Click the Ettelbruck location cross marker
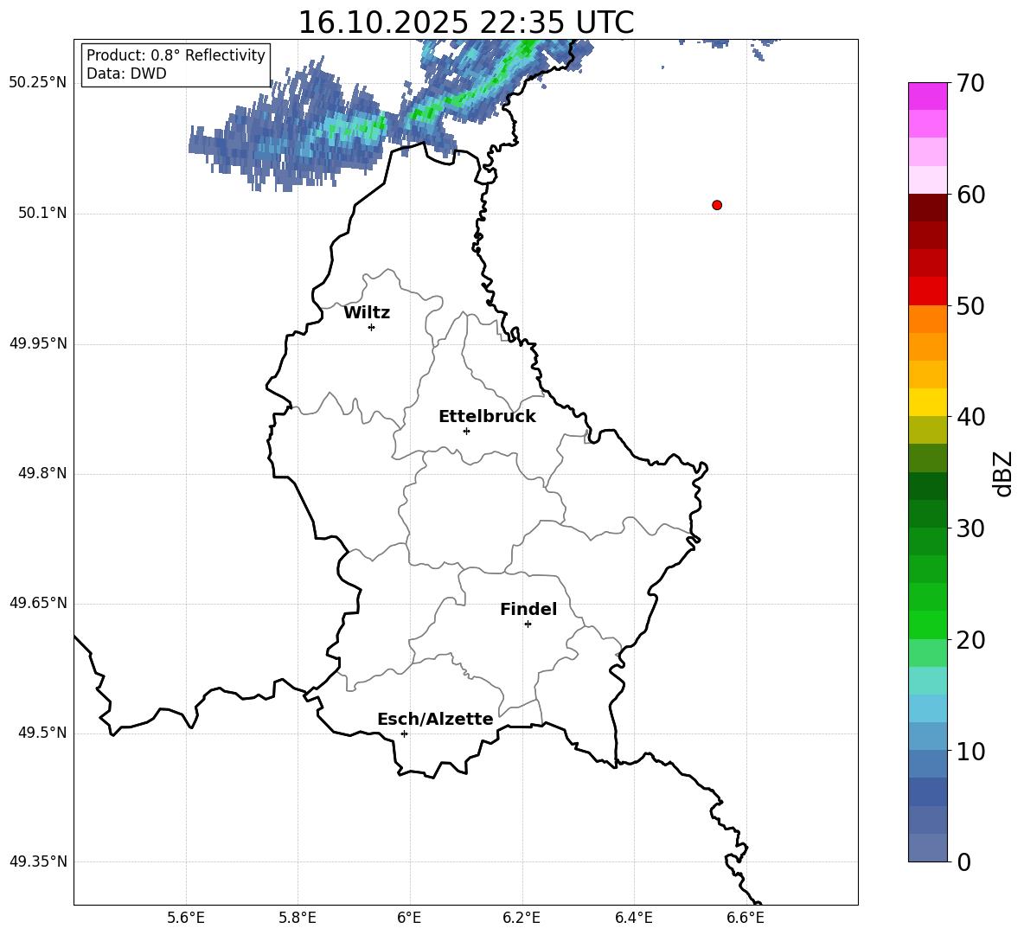This screenshot has height=935, width=1024. point(466,431)
